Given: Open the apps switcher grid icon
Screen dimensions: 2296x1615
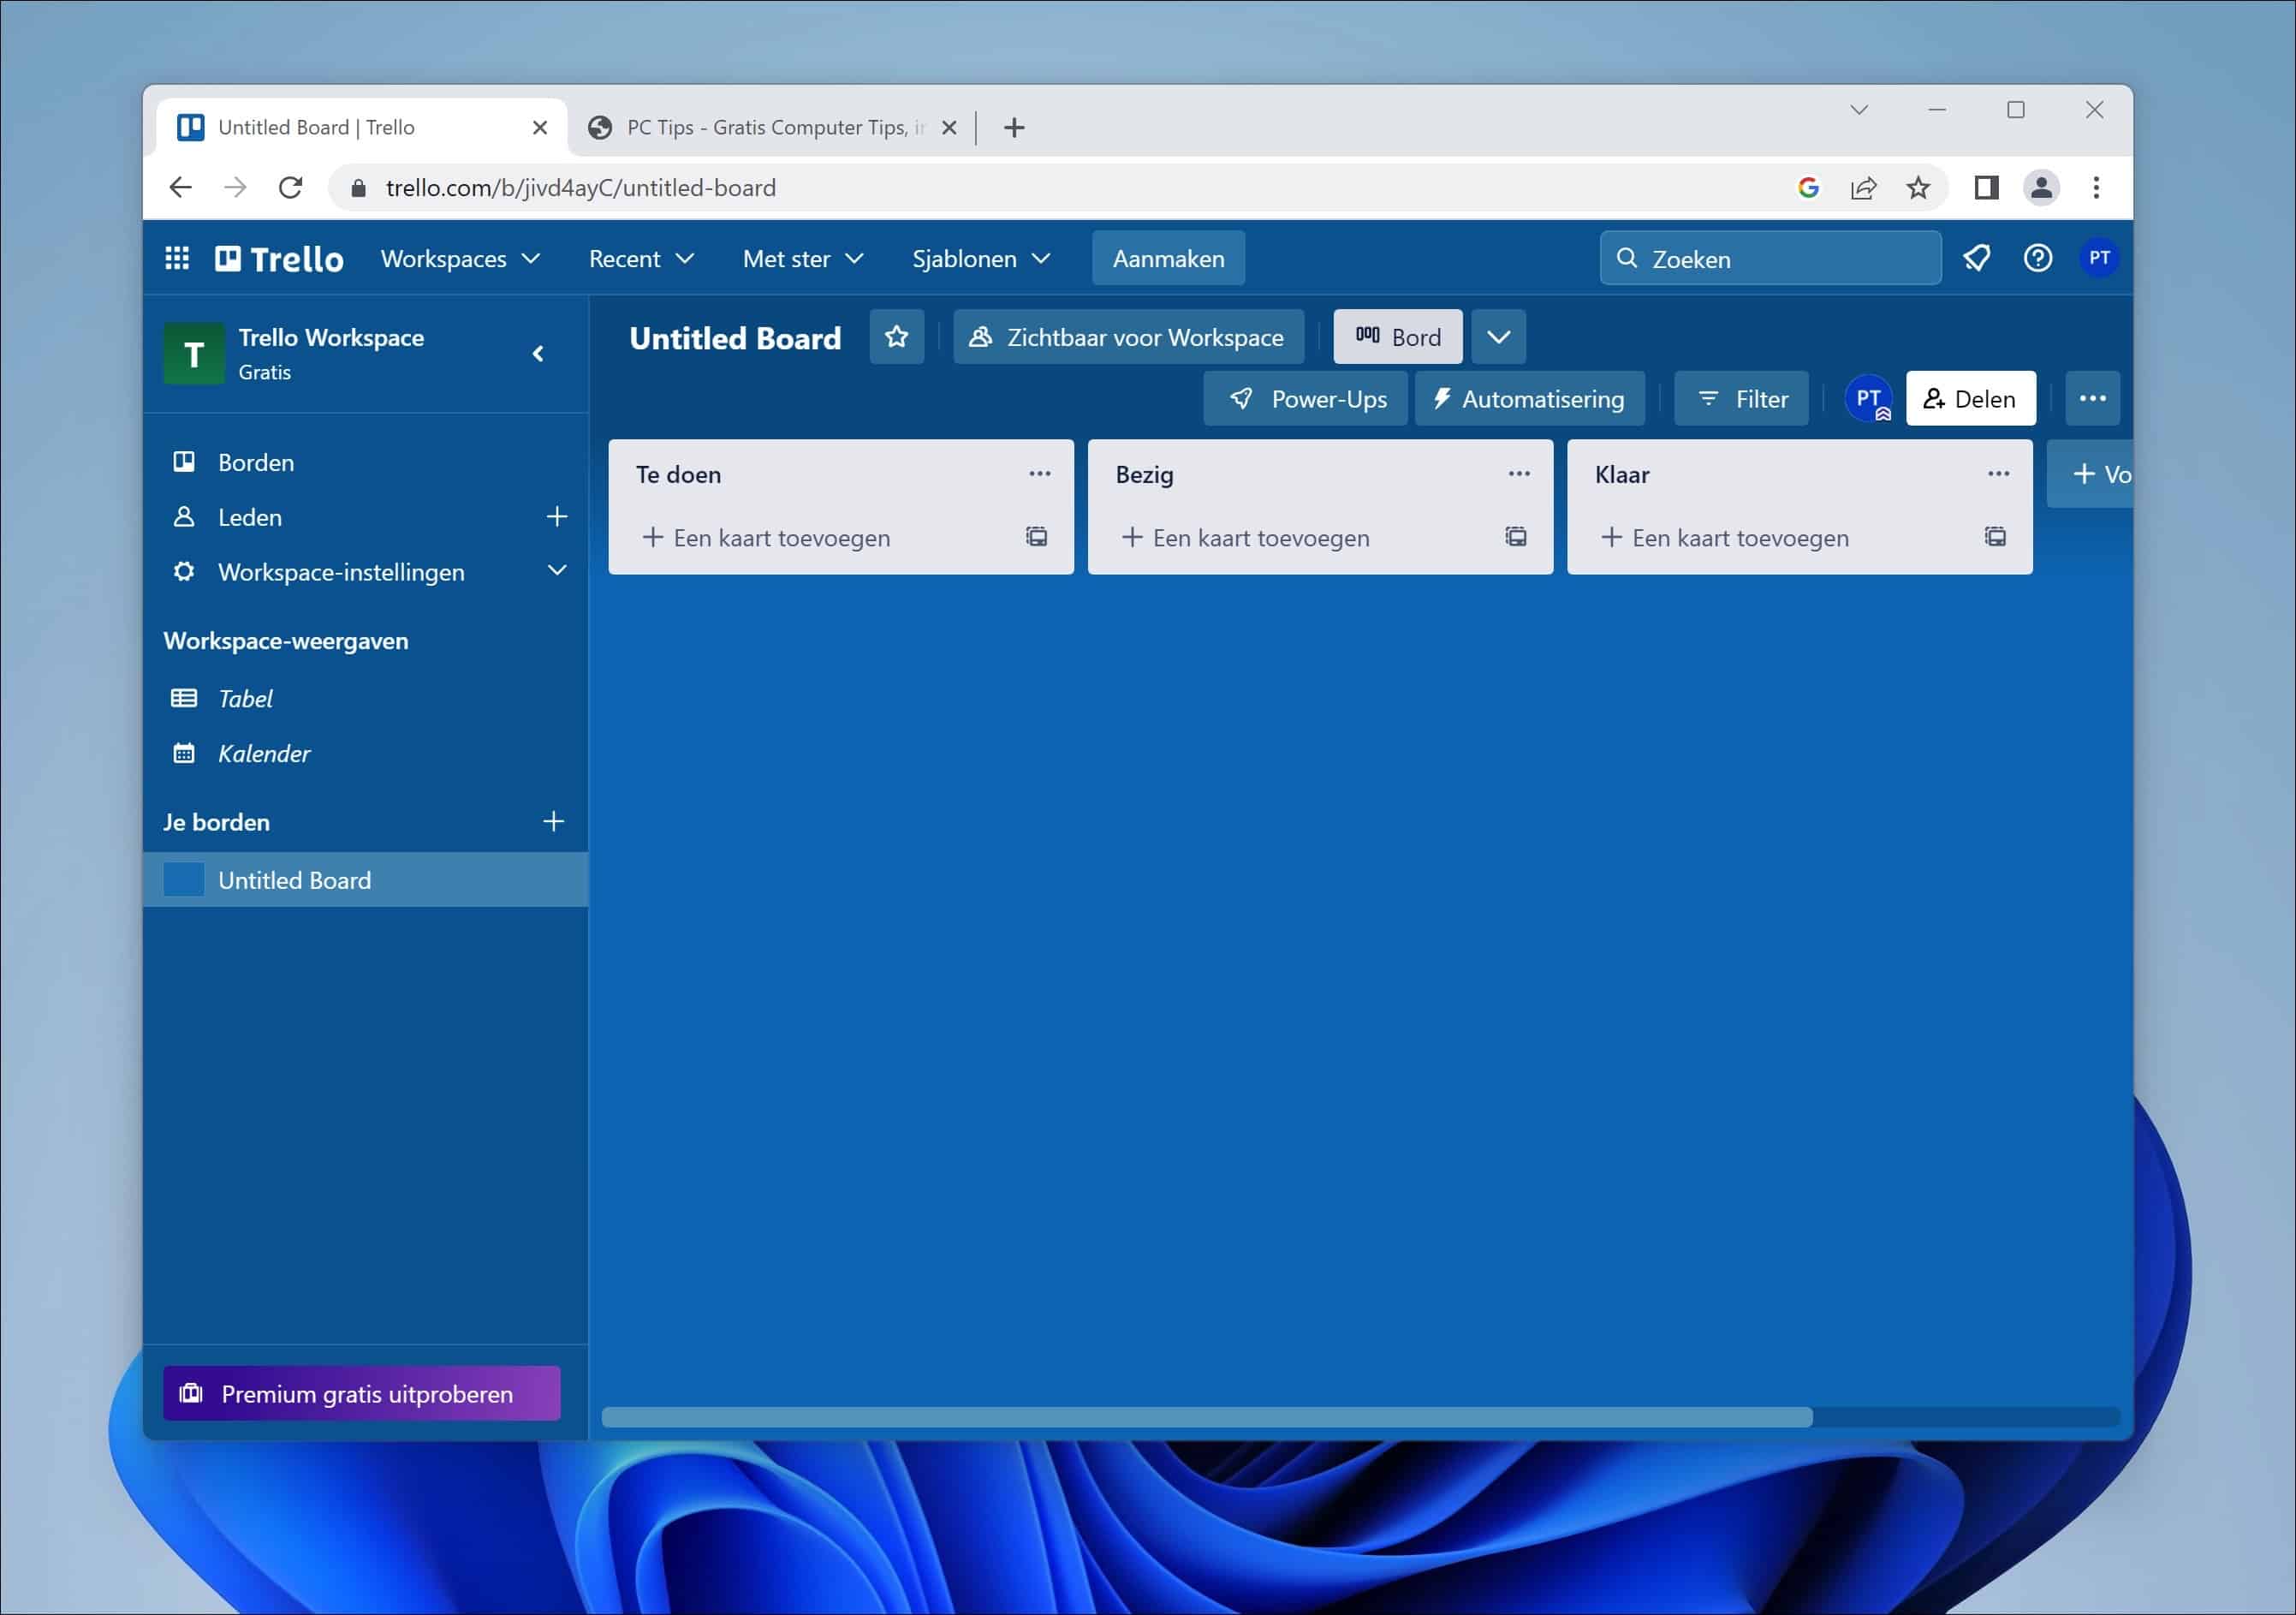Looking at the screenshot, I should tap(177, 258).
